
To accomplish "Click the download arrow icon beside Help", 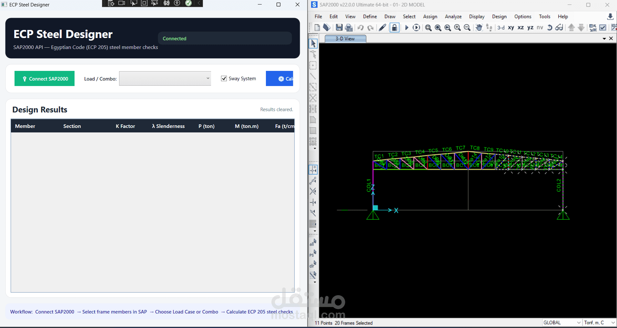I will [x=610, y=16].
